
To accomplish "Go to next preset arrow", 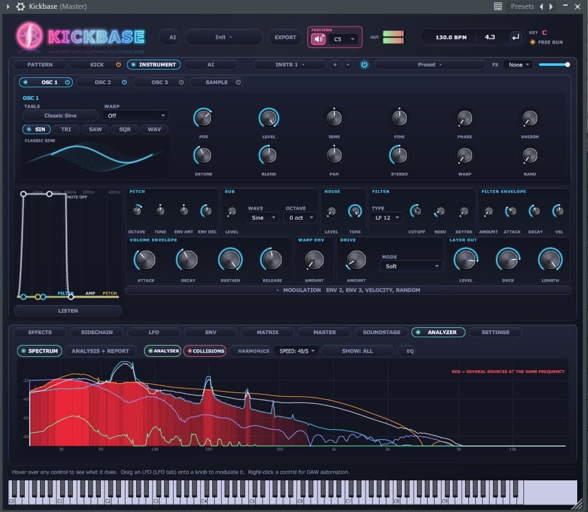I will click(551, 6).
